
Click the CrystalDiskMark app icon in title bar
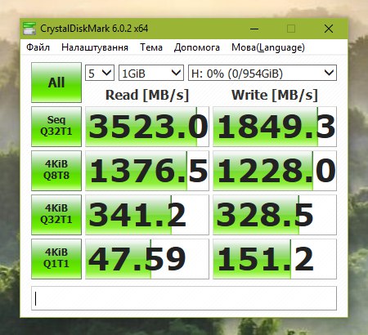pos(29,29)
